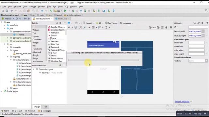The width and height of the screenshot is (209, 117).
Task: Open the Nexus 4 device dropdown
Action: (88, 23)
